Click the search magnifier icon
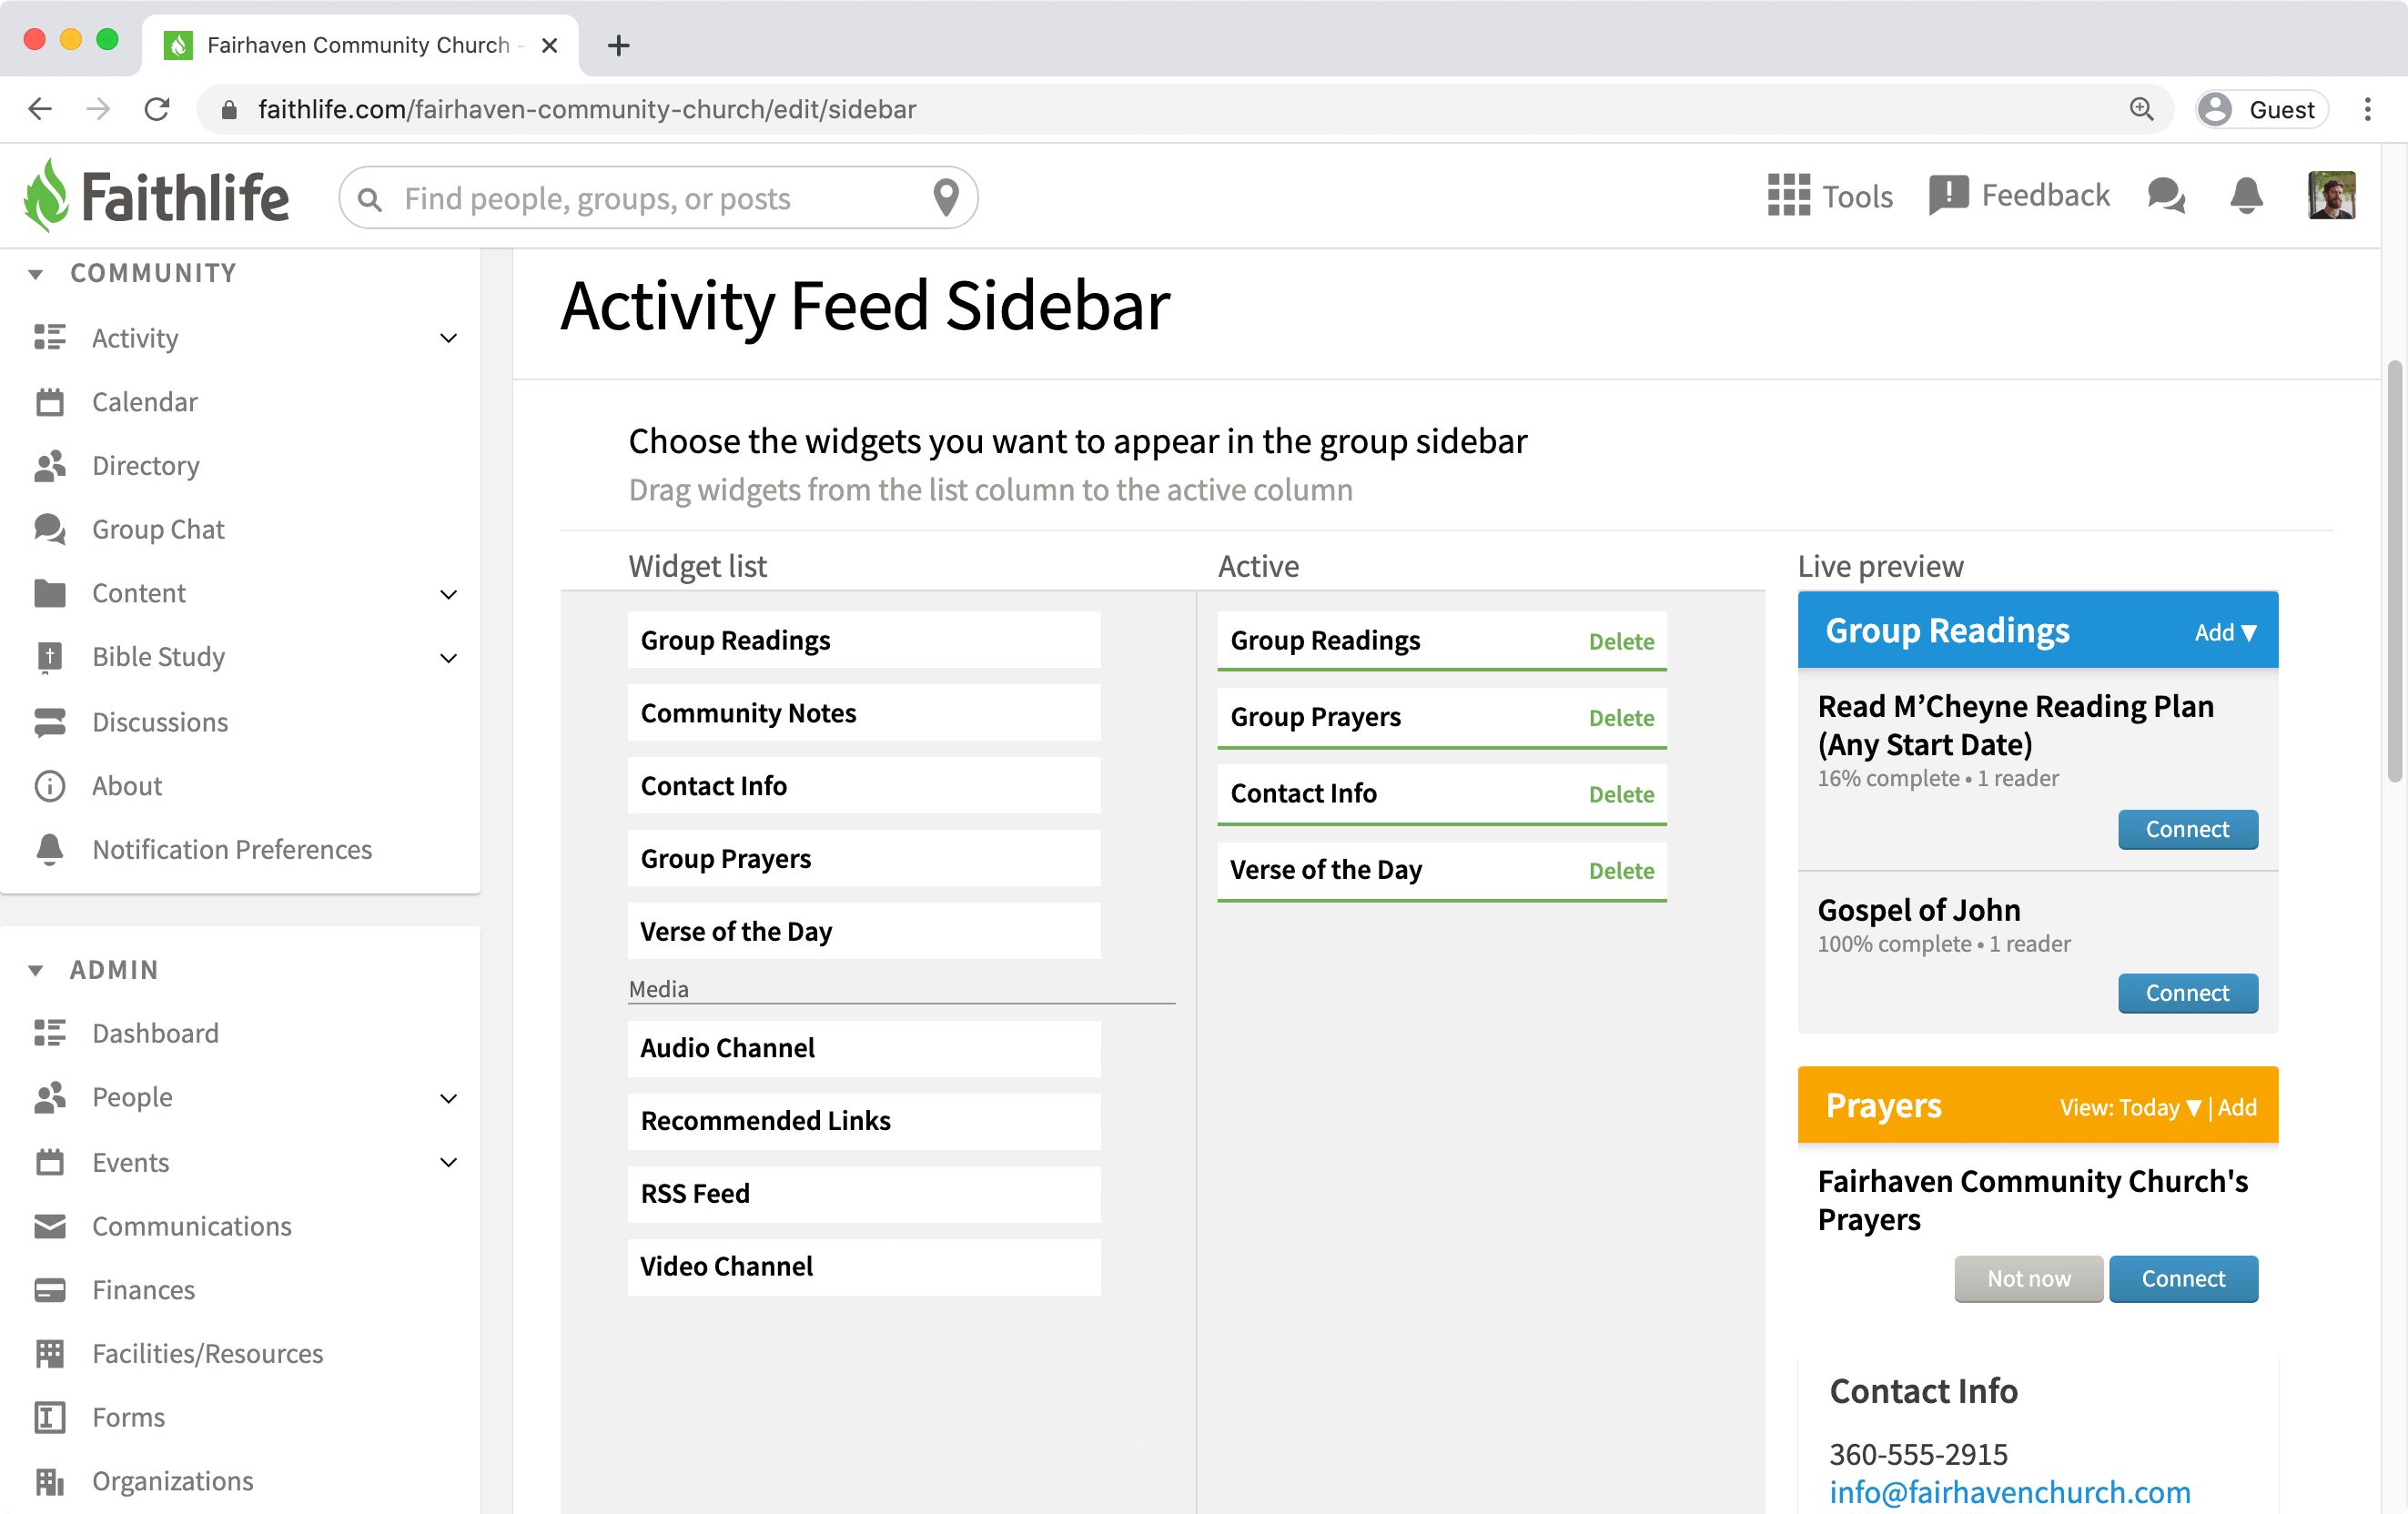Screen dimensions: 2408x1514 click(369, 200)
